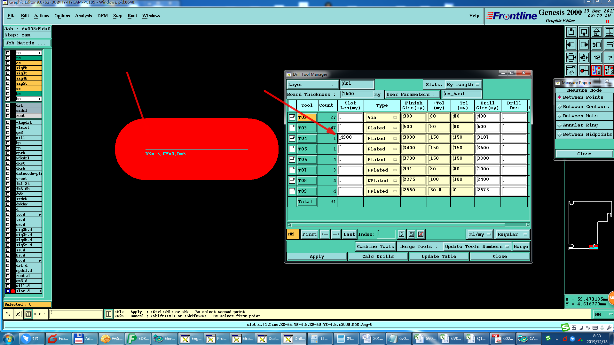Click the highlight lightbulb icon in Drill Tool Manager

coord(402,234)
